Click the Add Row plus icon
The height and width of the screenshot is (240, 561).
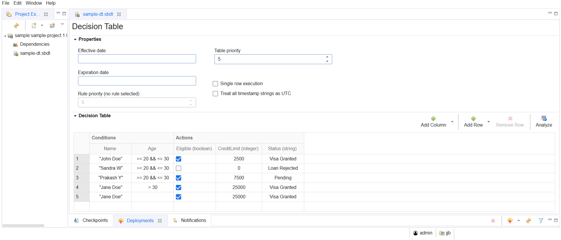473,119
